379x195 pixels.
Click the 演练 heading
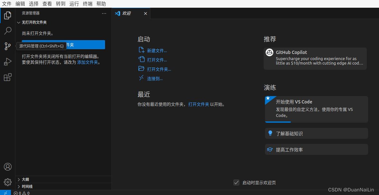point(270,88)
